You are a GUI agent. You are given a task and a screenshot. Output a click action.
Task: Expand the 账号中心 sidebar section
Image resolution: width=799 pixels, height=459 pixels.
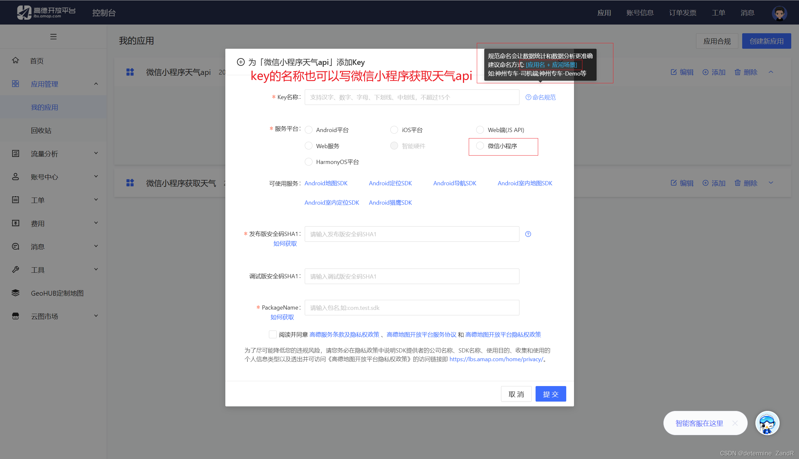click(96, 177)
